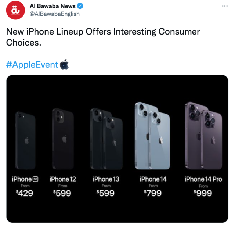The image size is (235, 226).
Task: Click the $999 starting price
Action: click(203, 193)
